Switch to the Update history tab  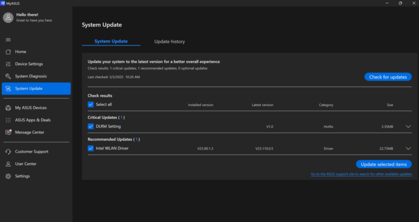point(170,41)
